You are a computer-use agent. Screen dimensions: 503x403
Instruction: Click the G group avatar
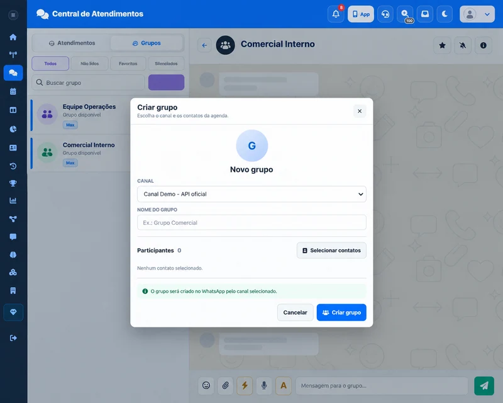[252, 145]
